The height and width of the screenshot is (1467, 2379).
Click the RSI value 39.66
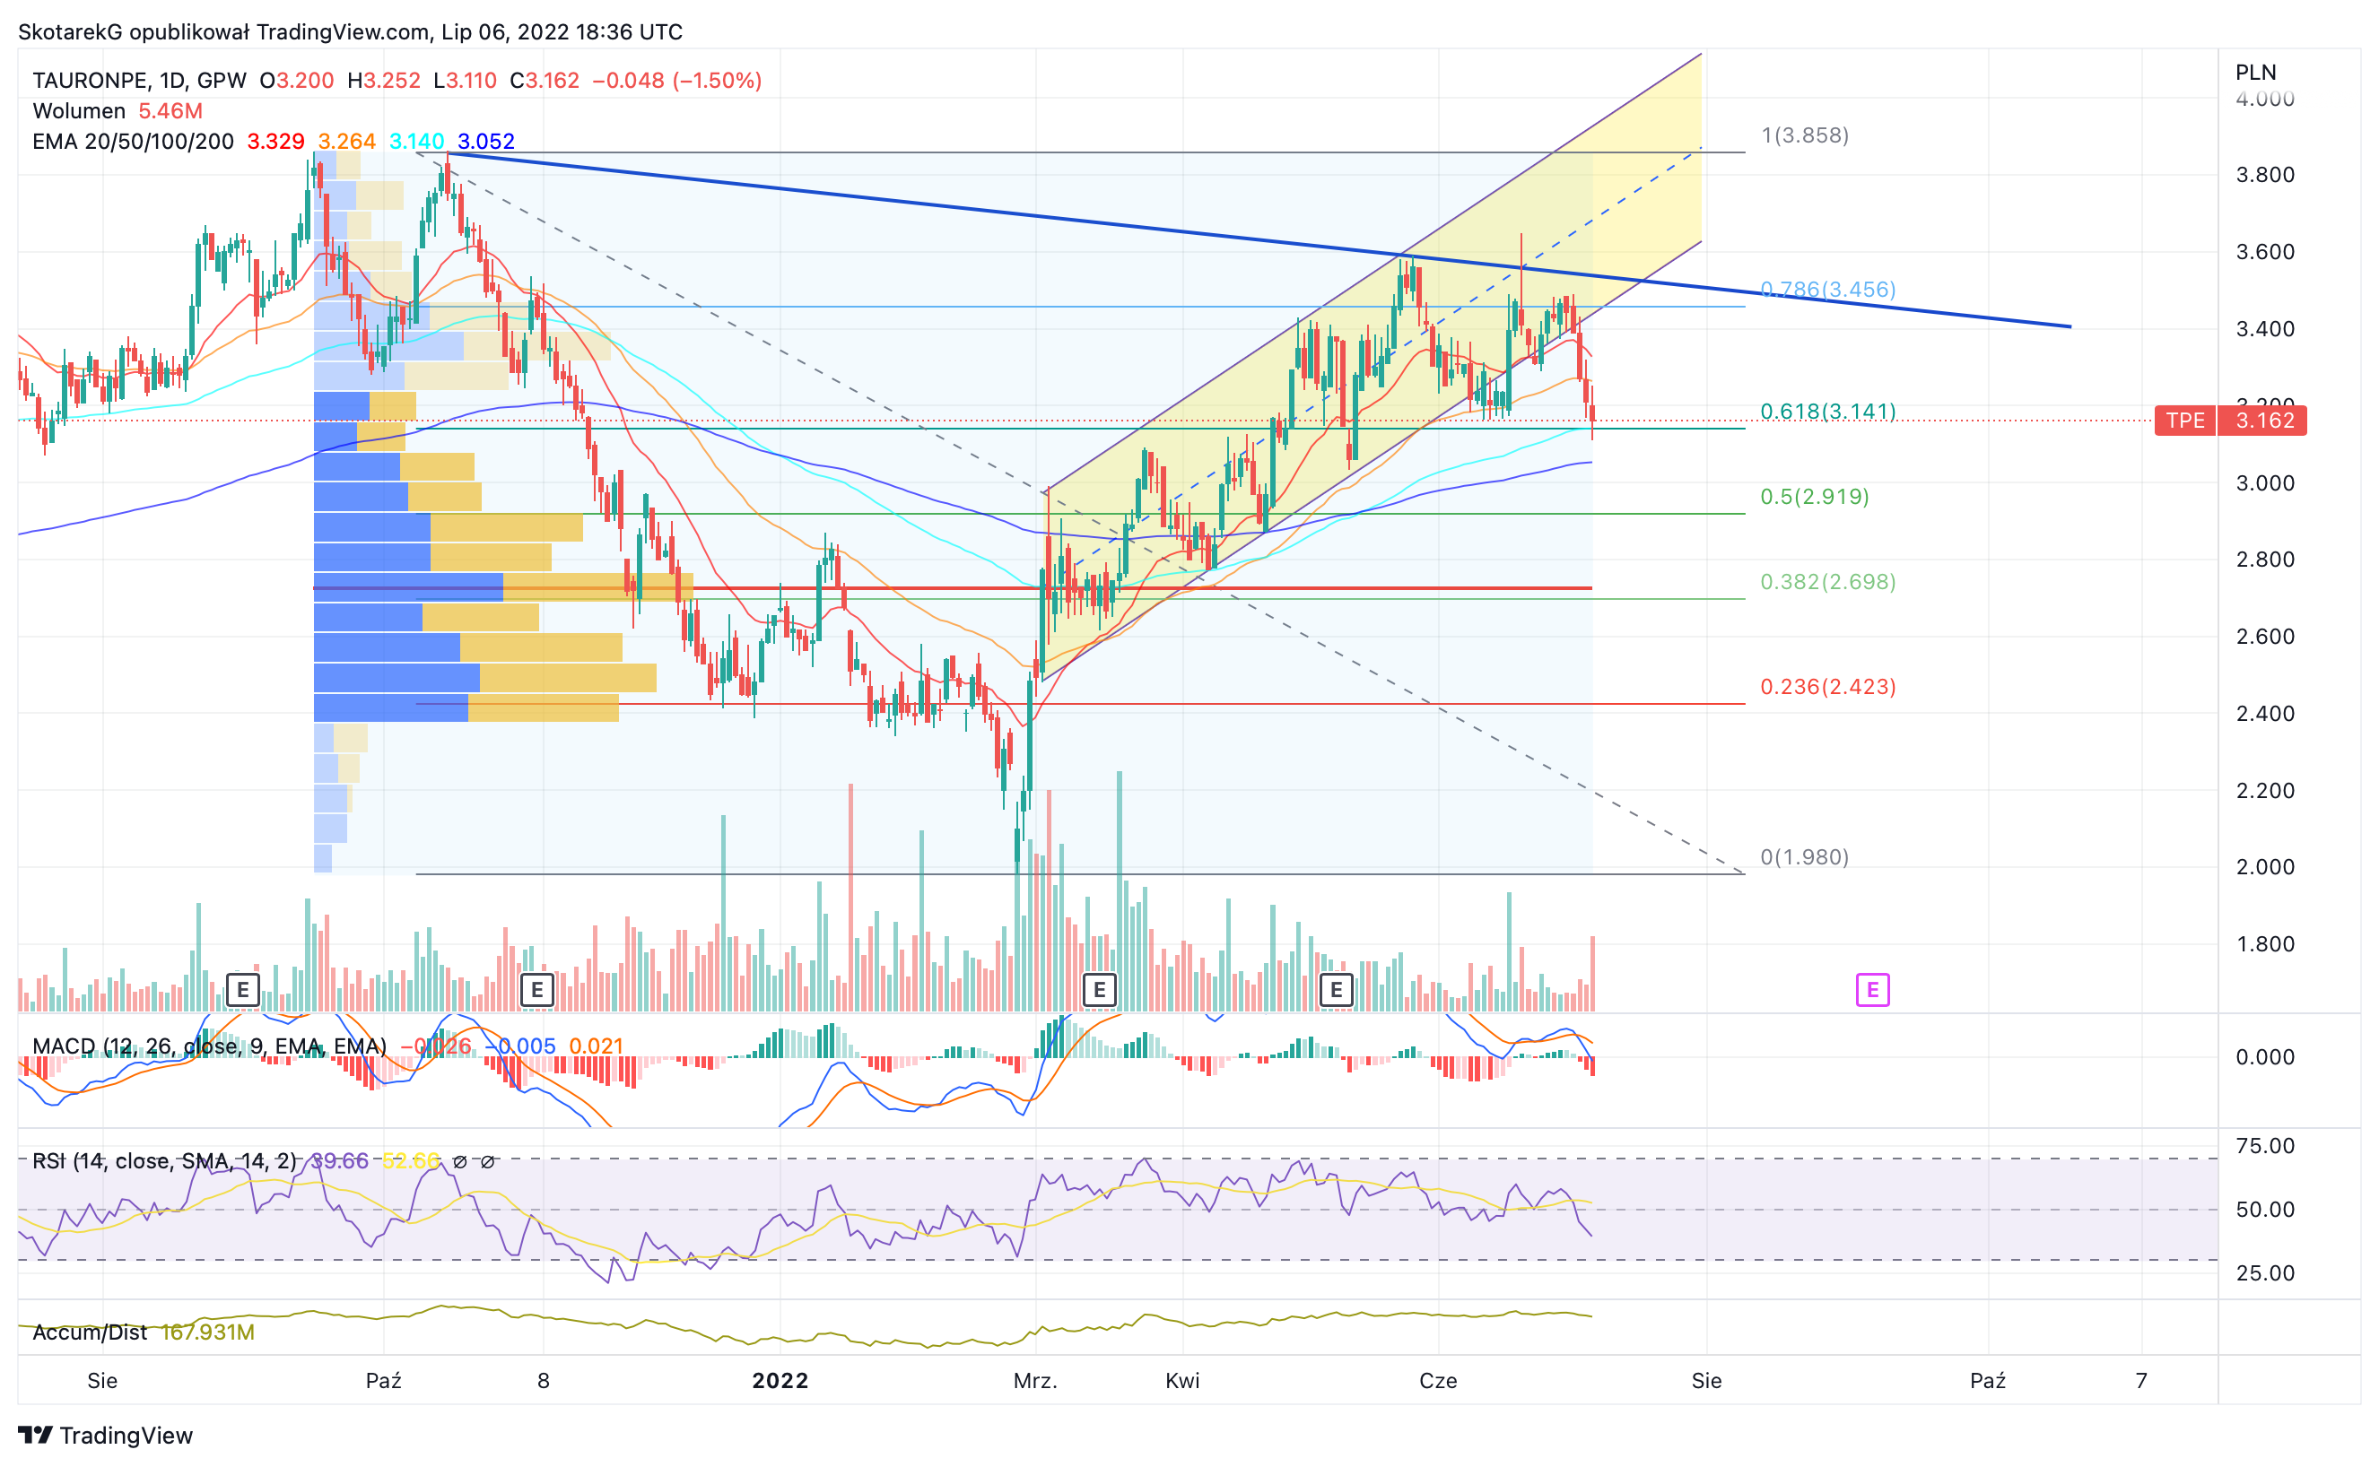click(x=339, y=1161)
